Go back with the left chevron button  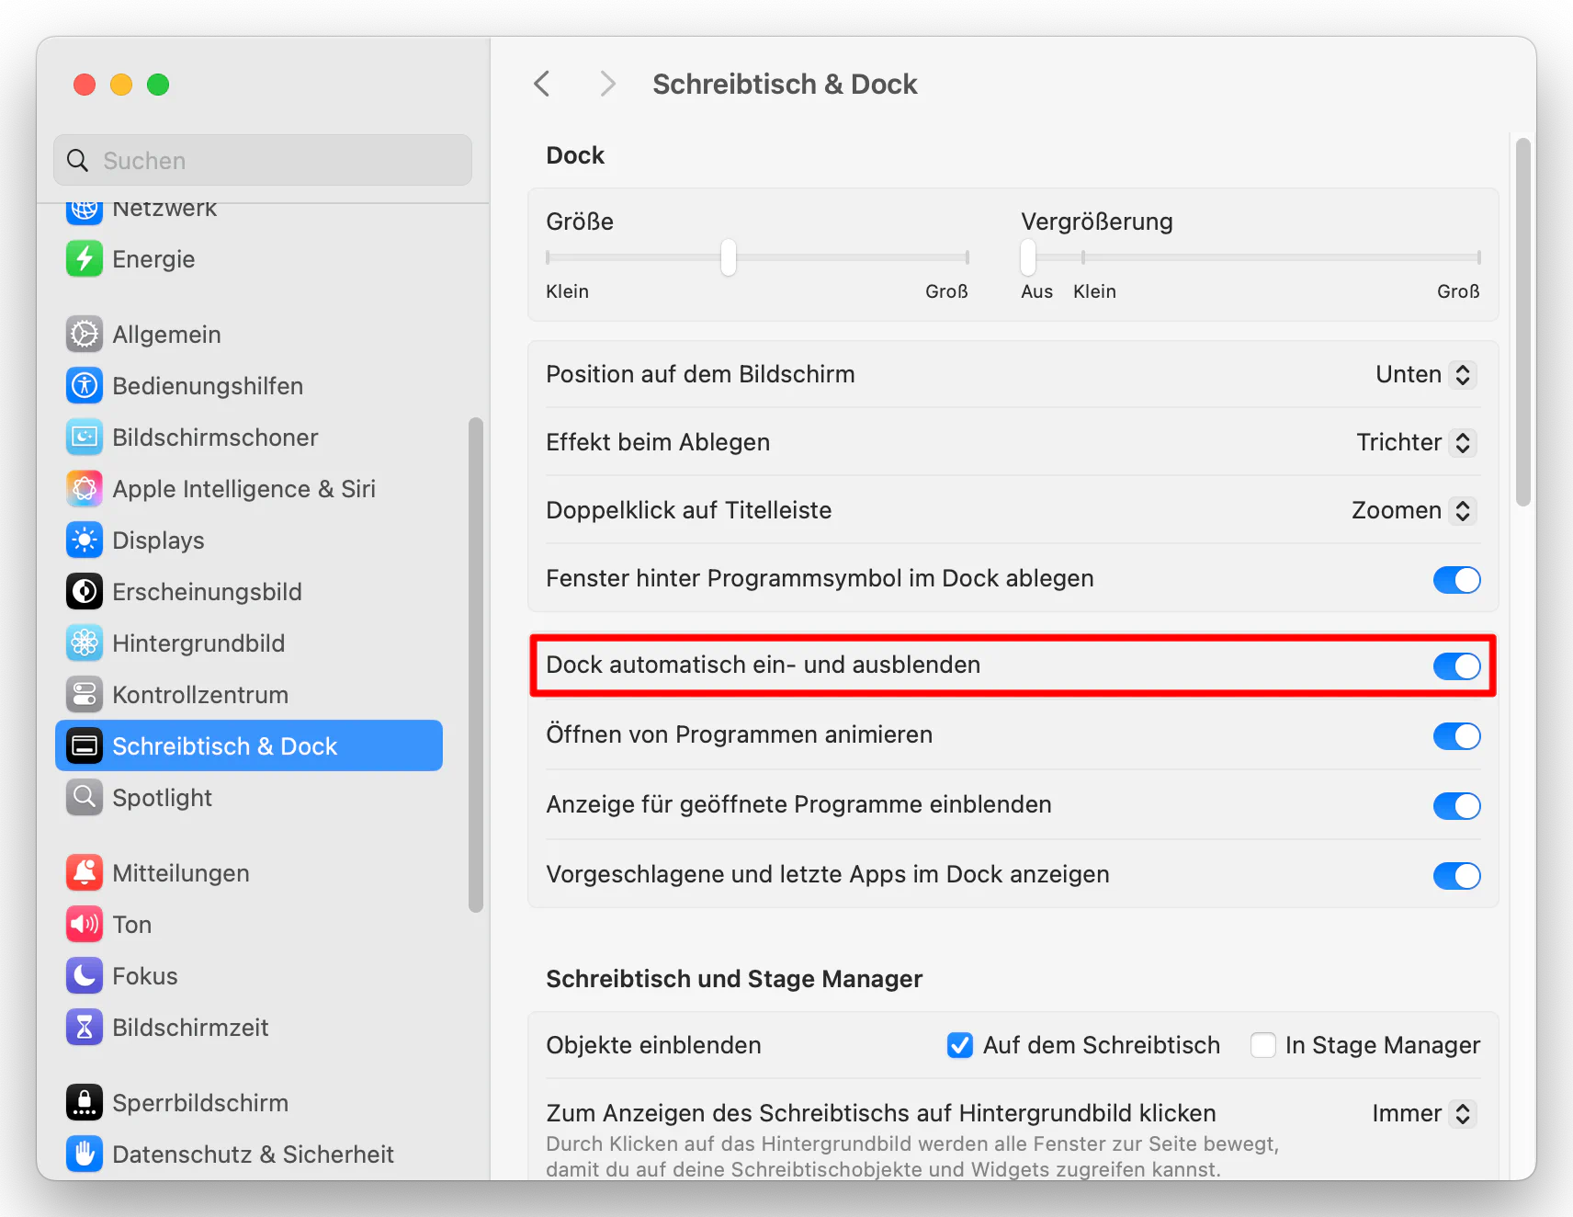pos(542,85)
